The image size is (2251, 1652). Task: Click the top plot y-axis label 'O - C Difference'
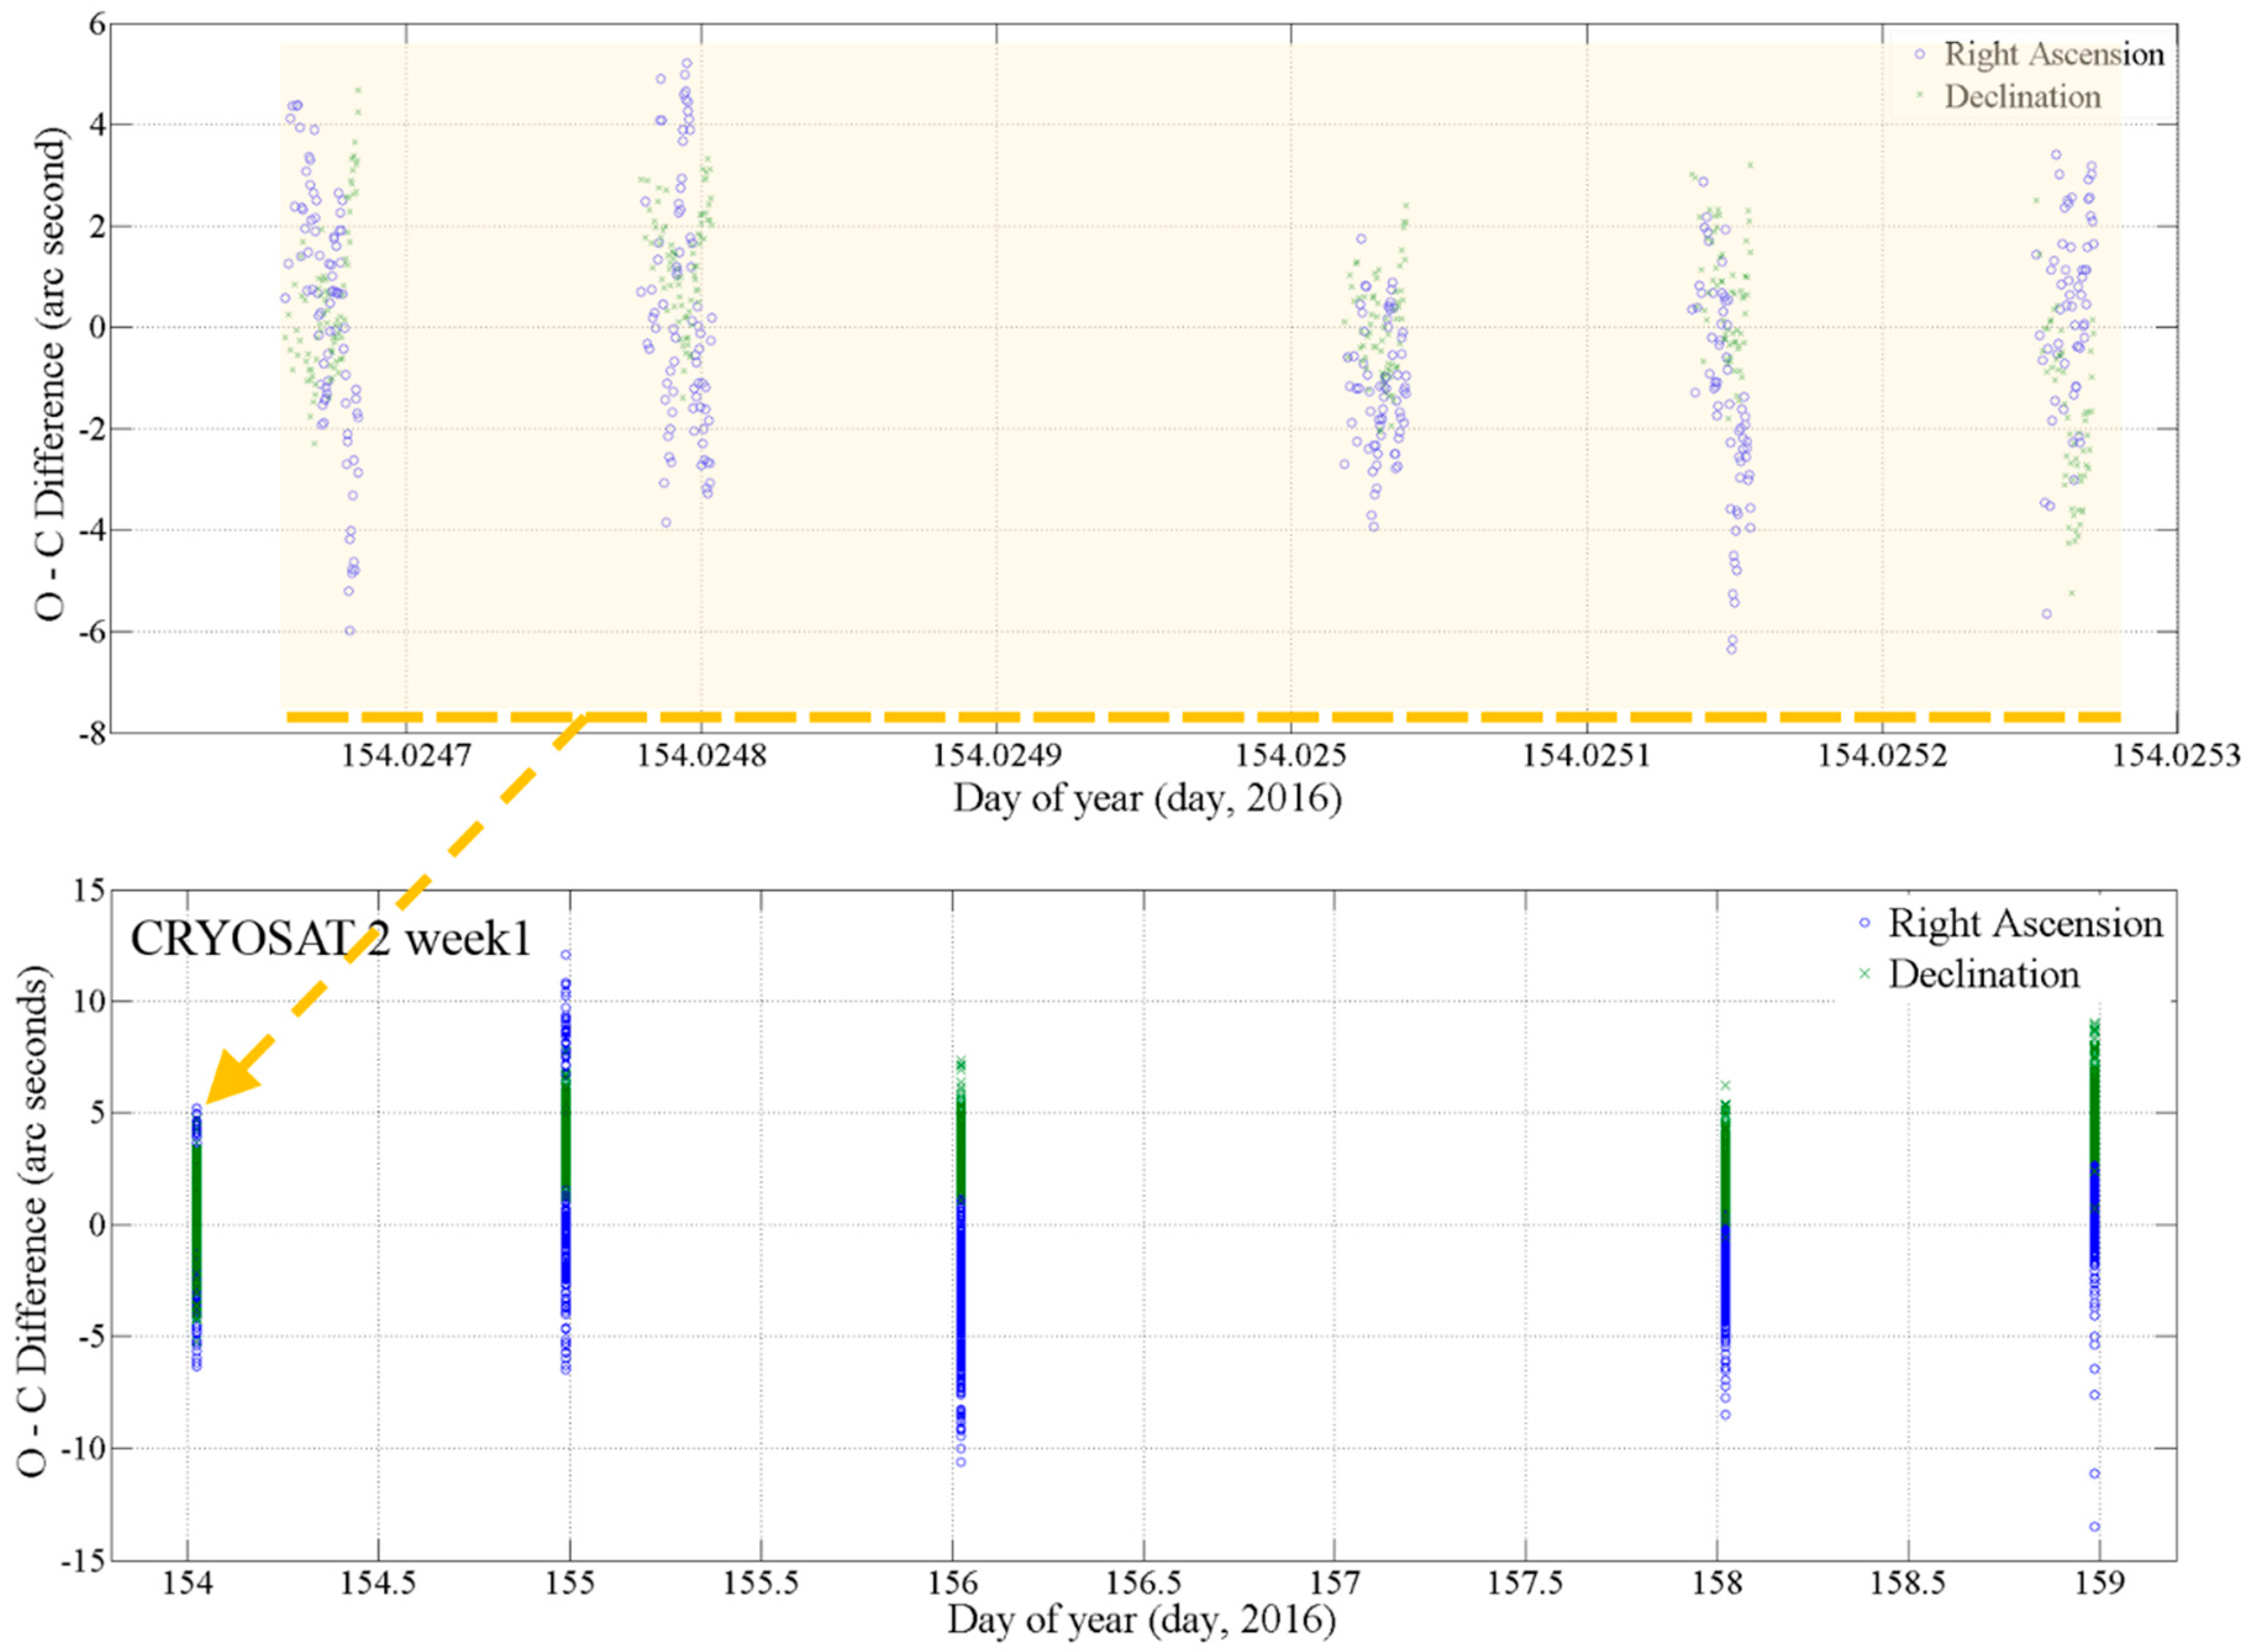pyautogui.click(x=54, y=373)
